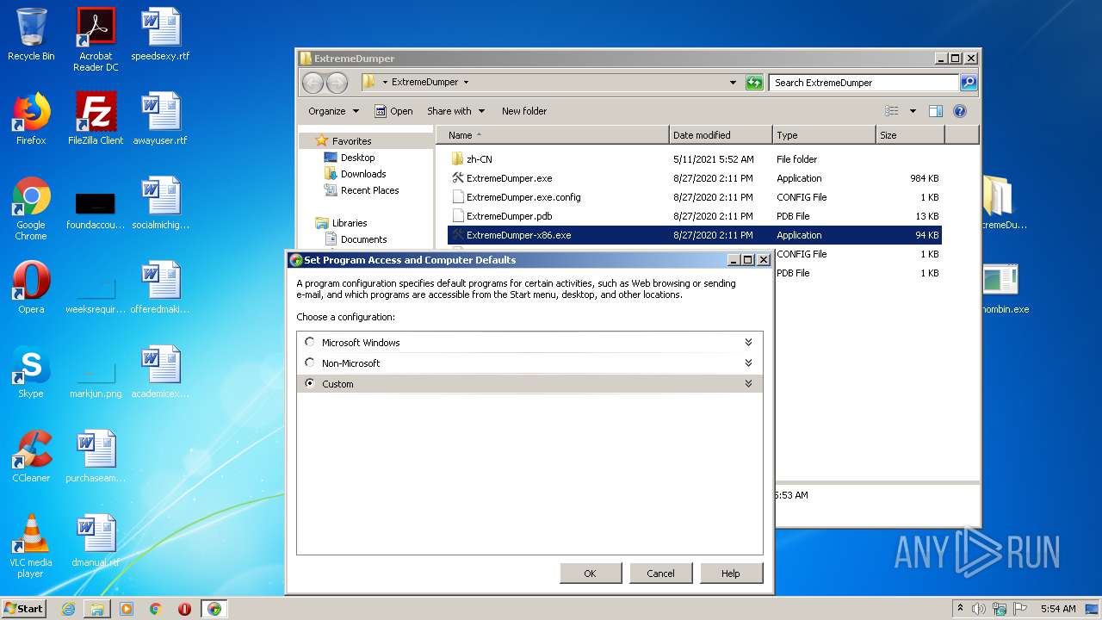This screenshot has width=1102, height=620.
Task: Click the Explorer search ExtremeDumper field
Action: click(x=864, y=83)
